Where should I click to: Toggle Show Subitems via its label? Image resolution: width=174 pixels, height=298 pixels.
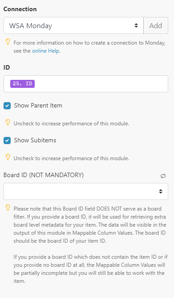pos(35,140)
